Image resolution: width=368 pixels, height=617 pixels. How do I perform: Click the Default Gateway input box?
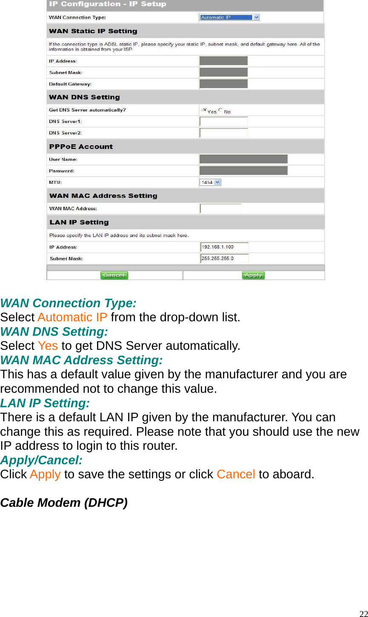pyautogui.click(x=223, y=83)
